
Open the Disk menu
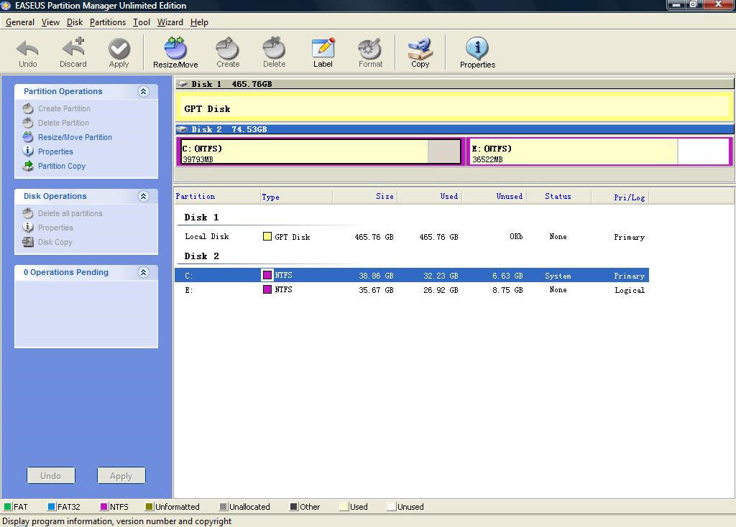pyautogui.click(x=75, y=22)
